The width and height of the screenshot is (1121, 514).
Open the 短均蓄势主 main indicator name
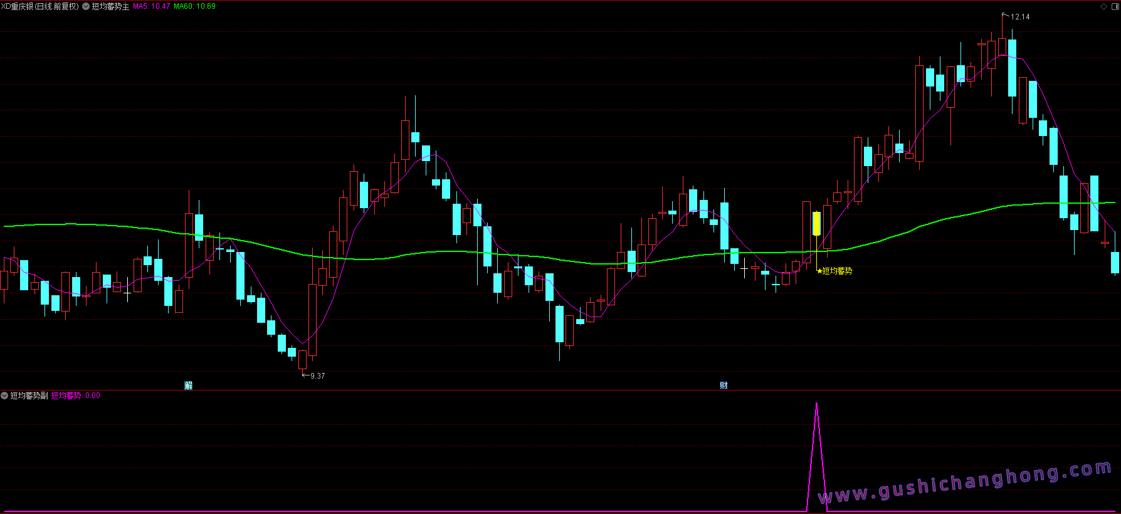[110, 6]
